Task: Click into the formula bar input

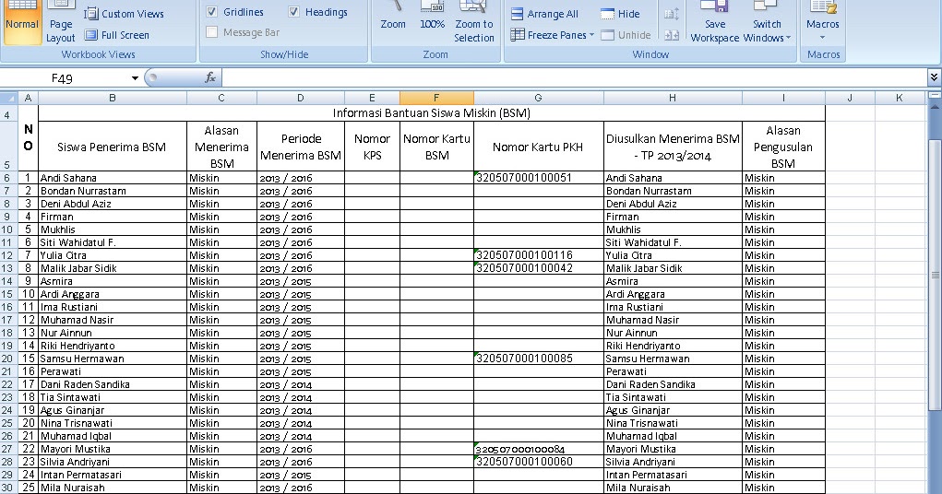Action: click(574, 77)
